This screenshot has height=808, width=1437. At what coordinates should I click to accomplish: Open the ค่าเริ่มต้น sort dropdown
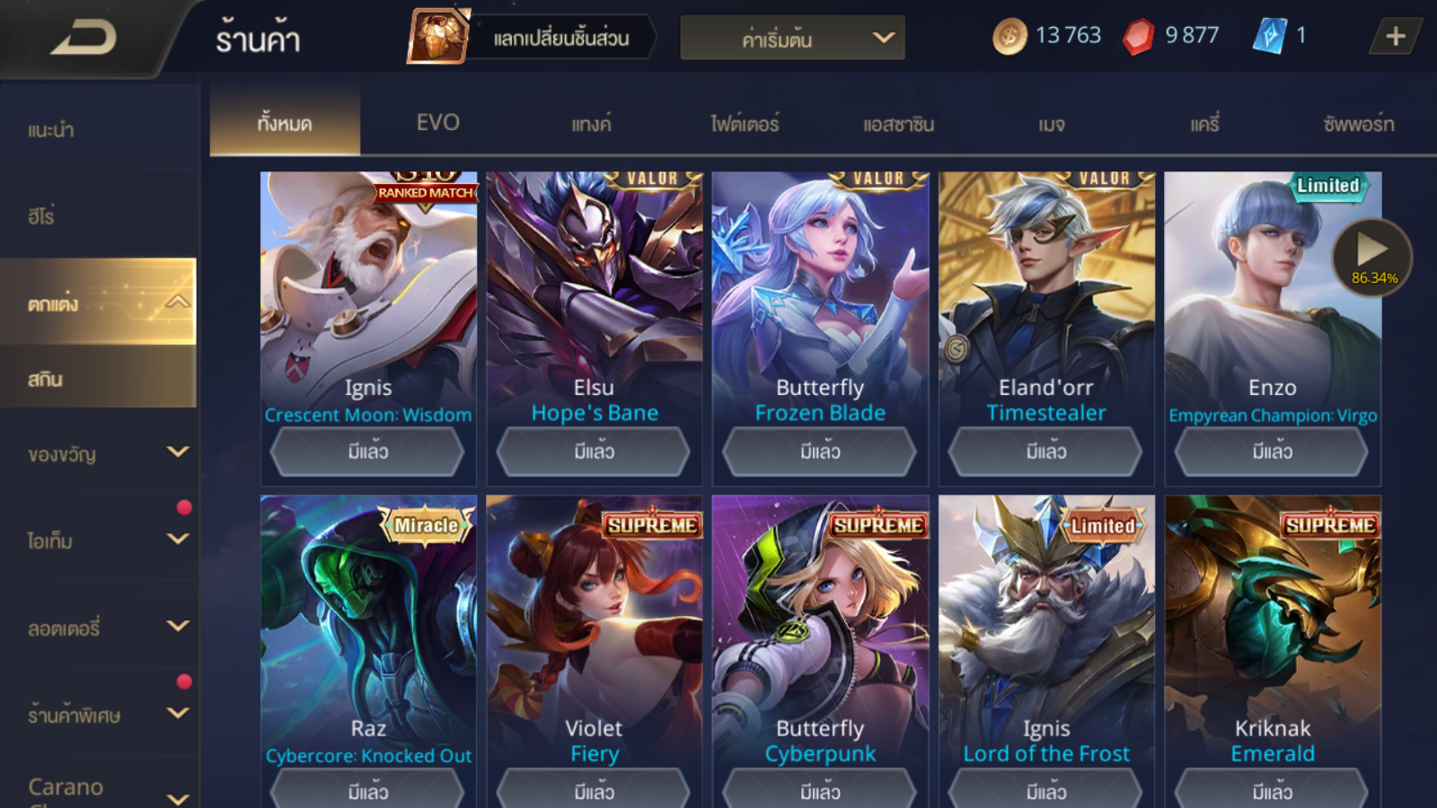(x=792, y=38)
